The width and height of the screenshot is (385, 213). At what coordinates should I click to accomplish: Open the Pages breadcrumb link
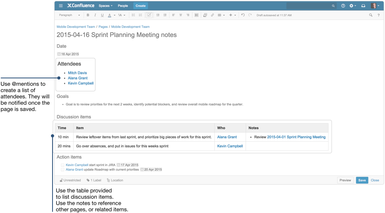tap(103, 27)
